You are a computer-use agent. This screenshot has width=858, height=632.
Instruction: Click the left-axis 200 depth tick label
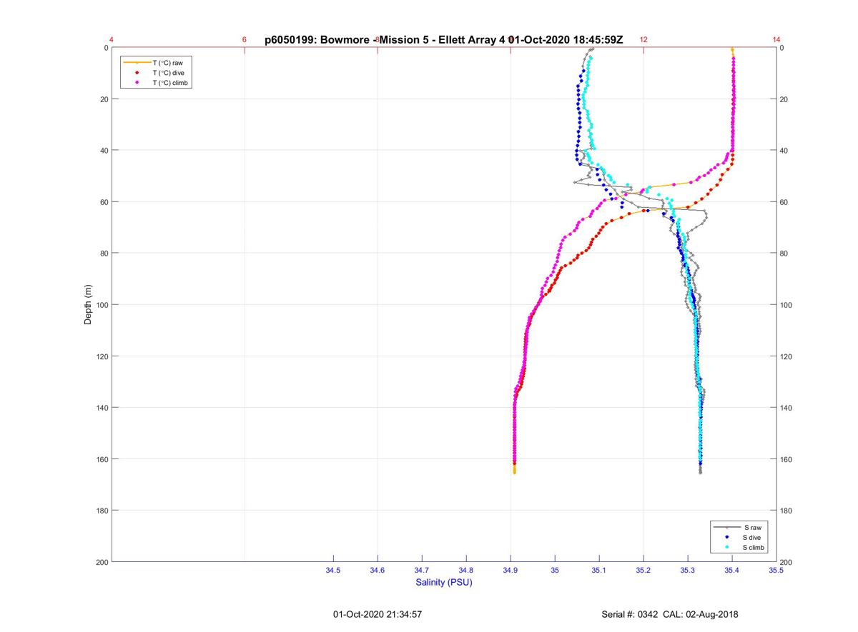(x=101, y=562)
